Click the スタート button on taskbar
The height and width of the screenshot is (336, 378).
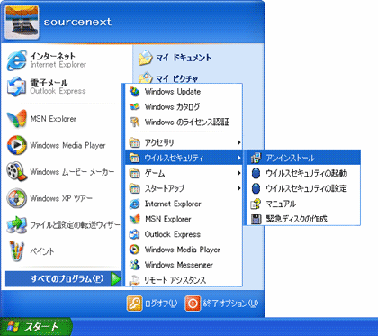click(36, 327)
